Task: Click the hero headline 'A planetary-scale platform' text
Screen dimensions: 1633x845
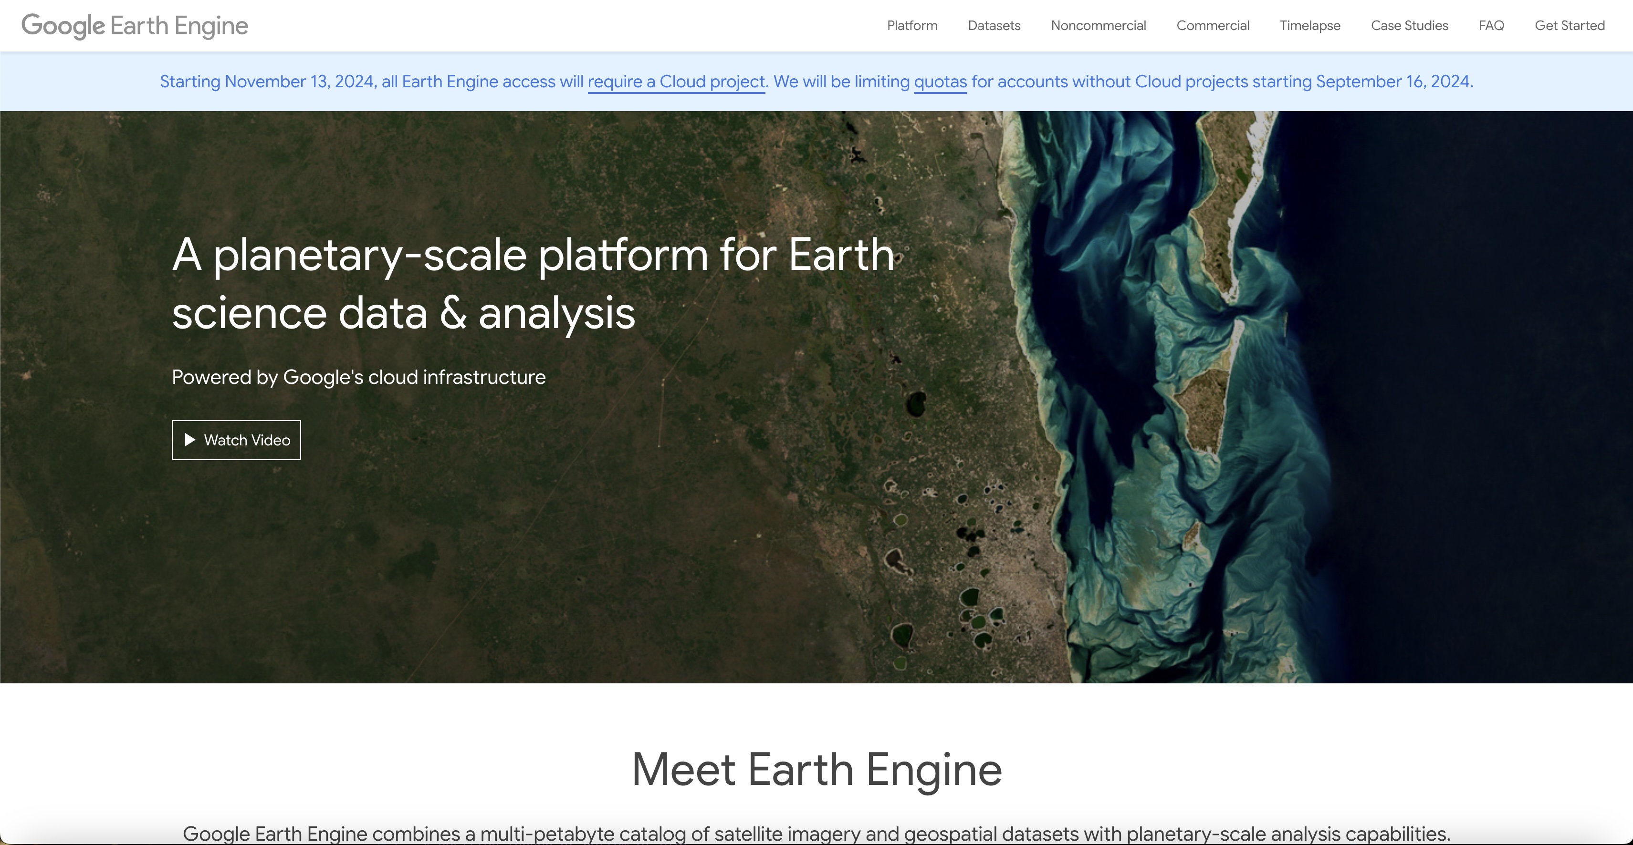Action: point(533,283)
